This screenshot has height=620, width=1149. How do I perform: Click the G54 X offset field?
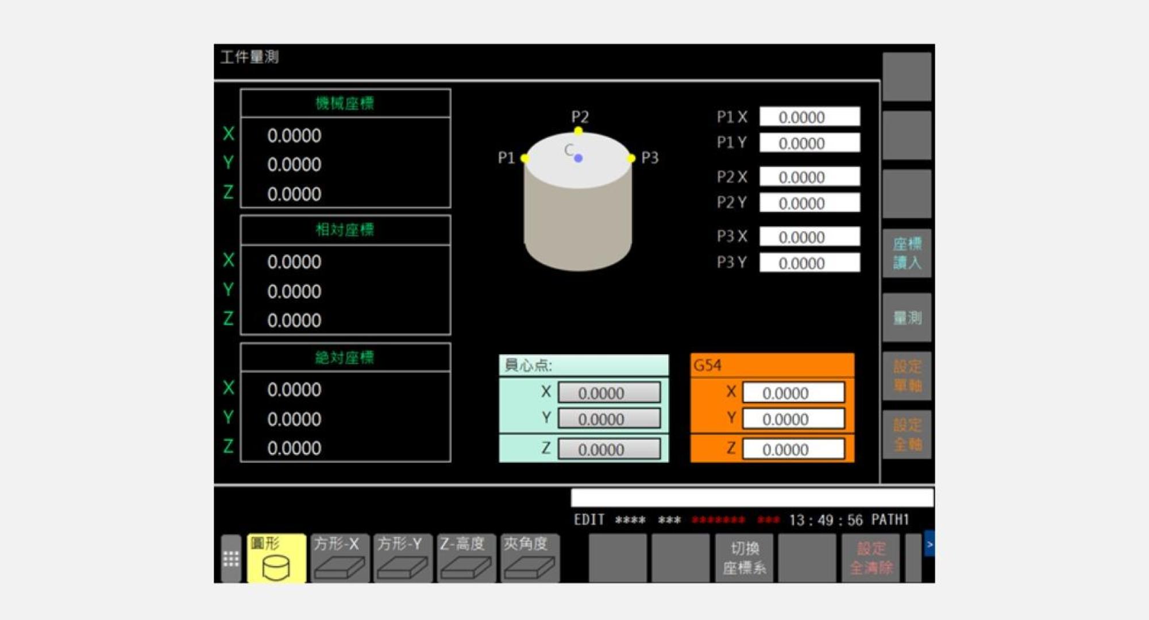coord(793,393)
